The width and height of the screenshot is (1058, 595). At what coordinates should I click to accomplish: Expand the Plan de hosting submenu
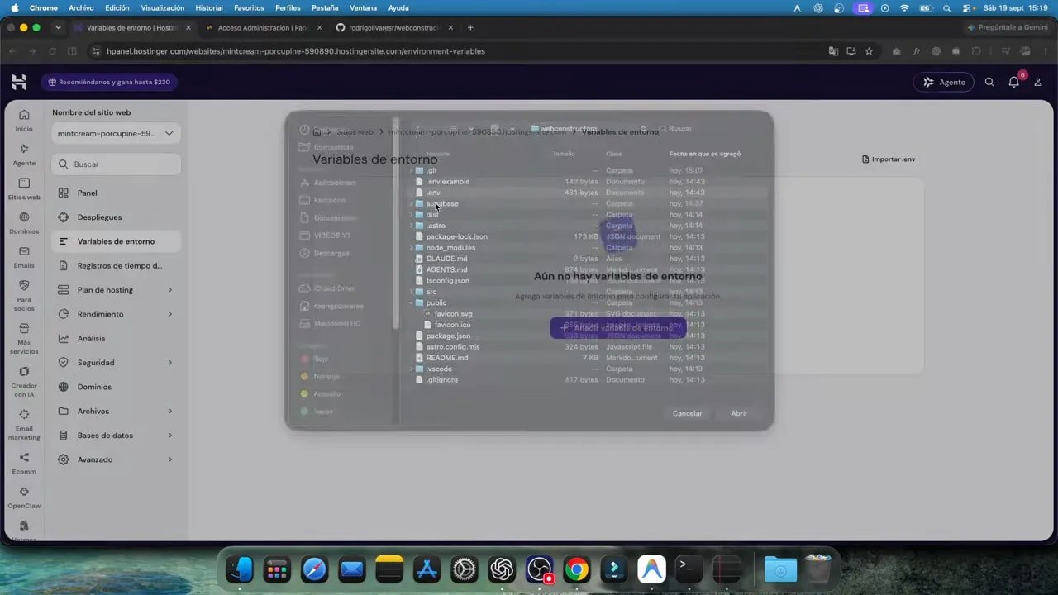(170, 290)
